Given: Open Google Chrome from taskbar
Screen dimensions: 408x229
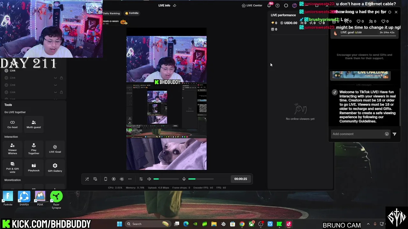Looking at the screenshot, I should (242, 224).
